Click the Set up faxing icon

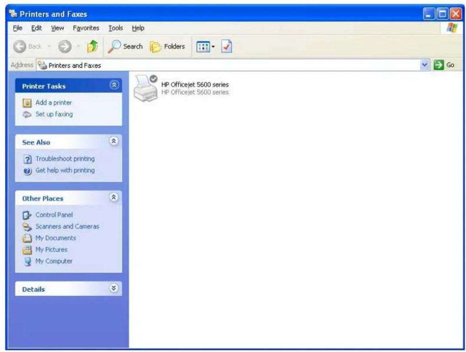27,115
